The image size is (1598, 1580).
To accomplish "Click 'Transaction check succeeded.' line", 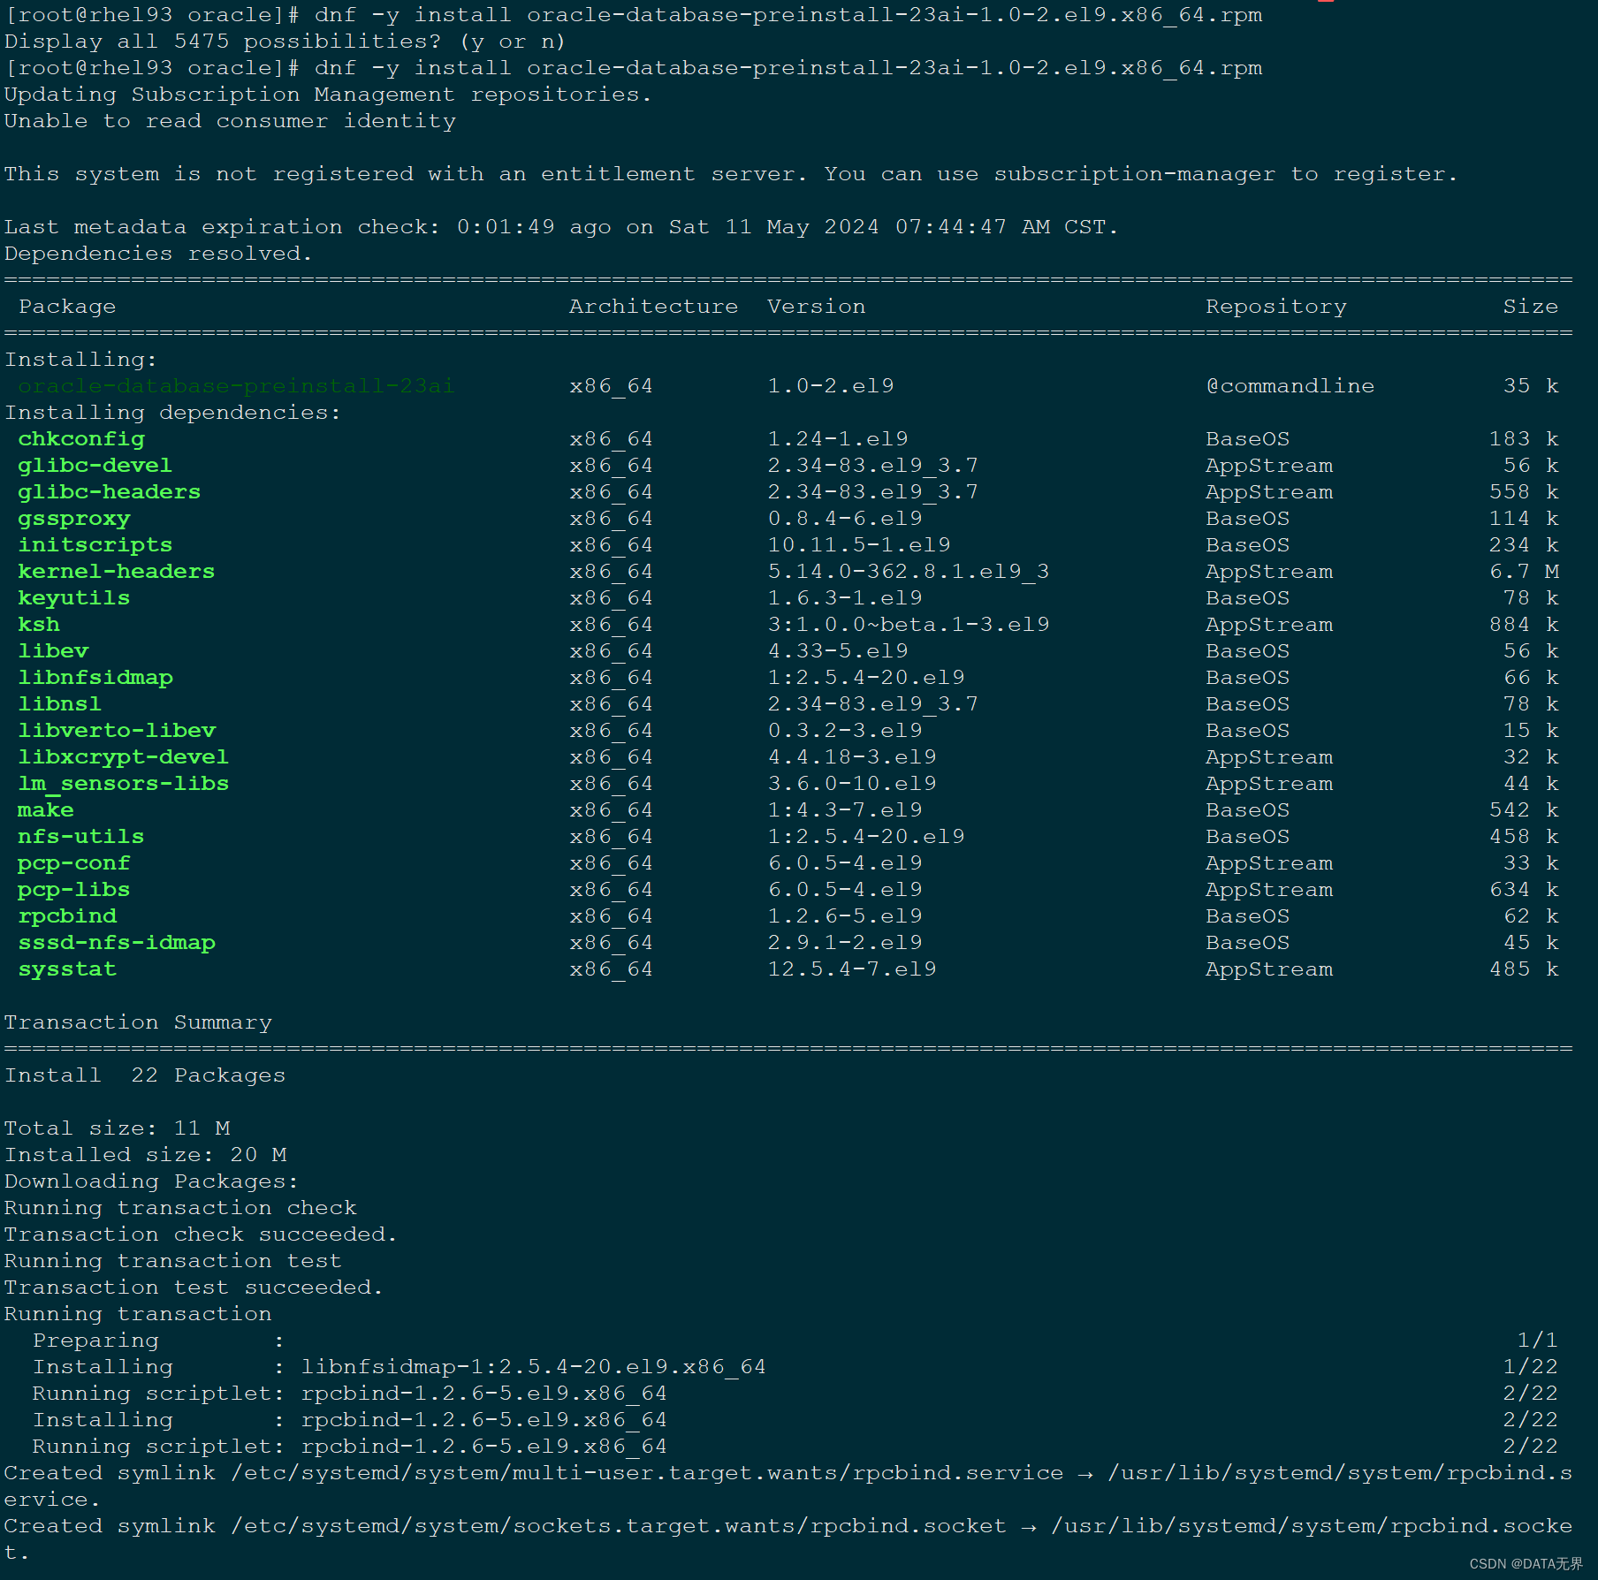I will [x=201, y=1234].
